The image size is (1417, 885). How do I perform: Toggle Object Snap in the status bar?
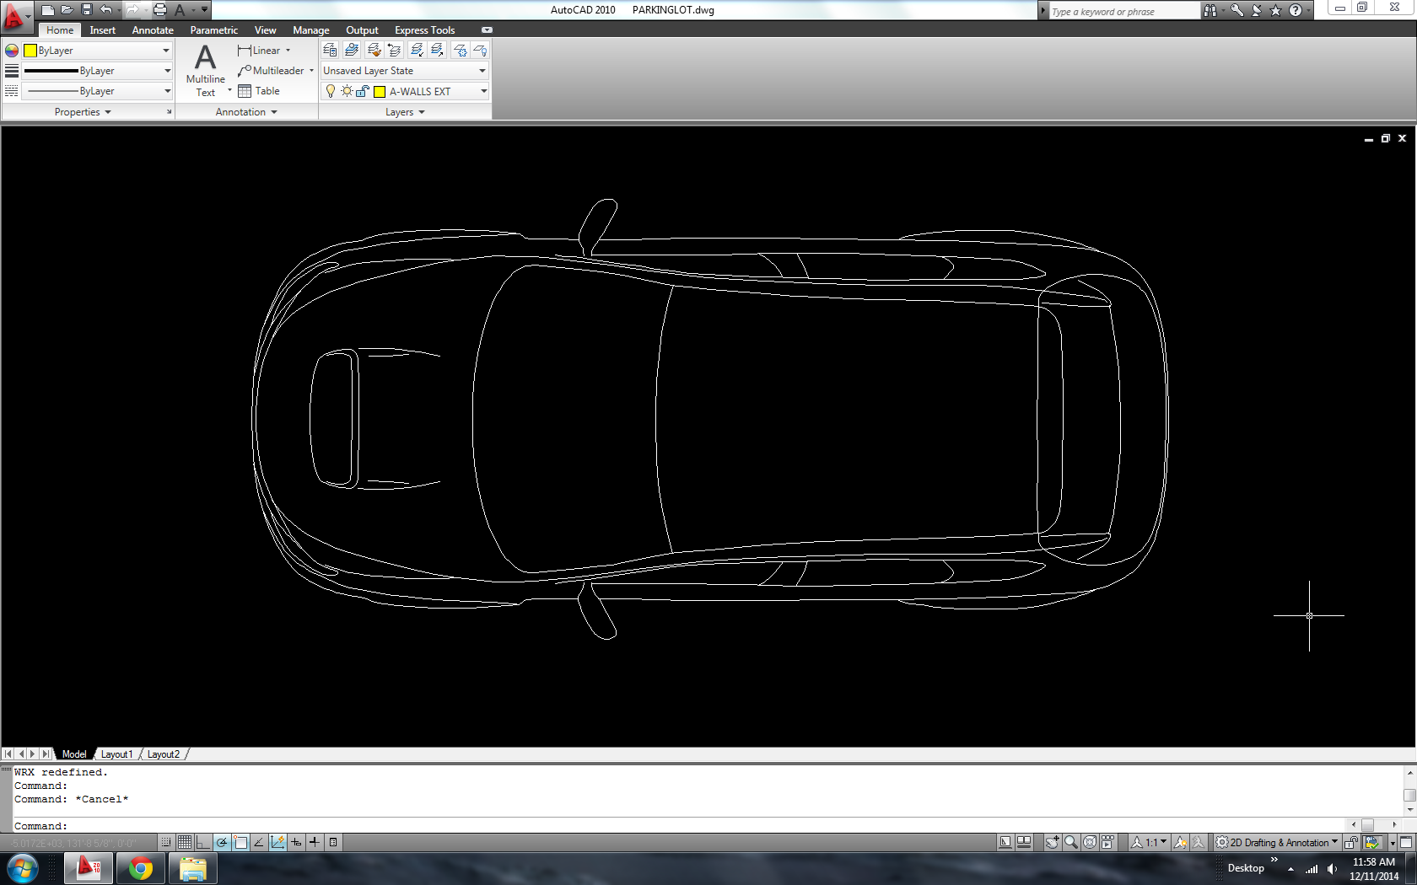coord(240,842)
